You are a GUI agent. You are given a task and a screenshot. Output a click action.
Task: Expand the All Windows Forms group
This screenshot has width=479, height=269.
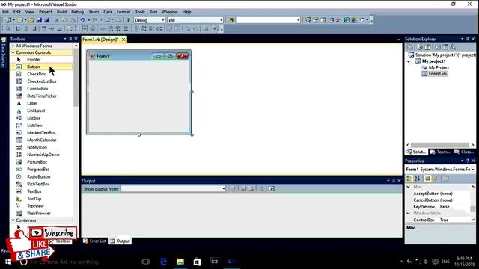click(x=13, y=46)
